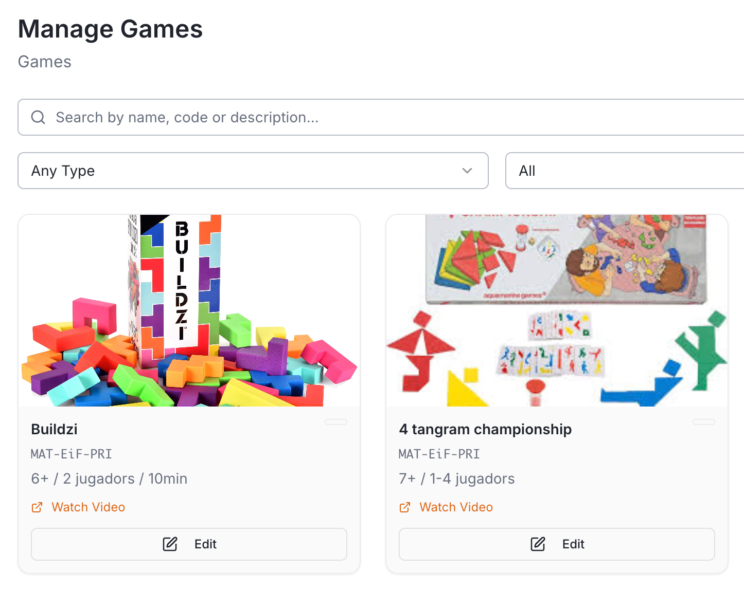The width and height of the screenshot is (744, 590).
Task: Click the chevron in Any Type selector
Action: (x=467, y=171)
